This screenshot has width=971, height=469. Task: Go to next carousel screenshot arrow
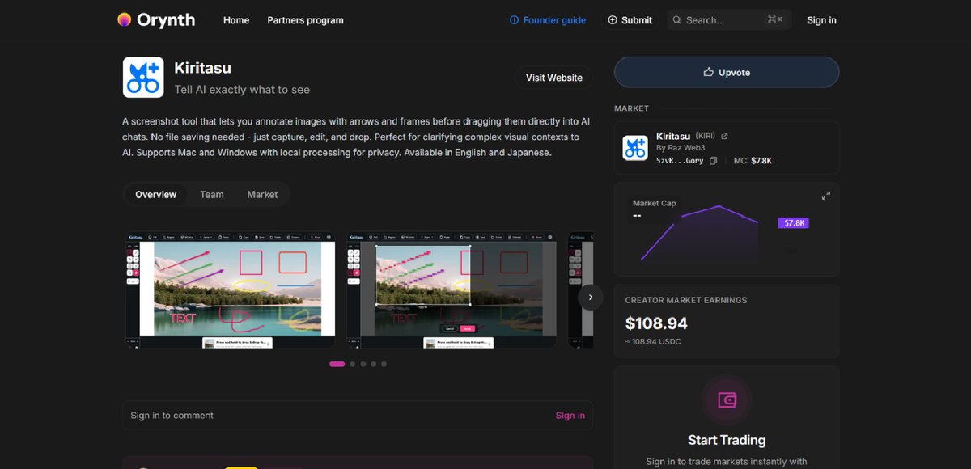590,297
